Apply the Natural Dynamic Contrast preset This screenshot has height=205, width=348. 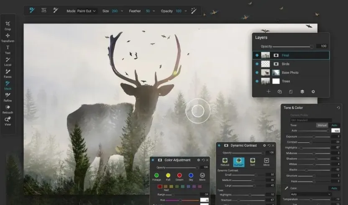(225, 162)
